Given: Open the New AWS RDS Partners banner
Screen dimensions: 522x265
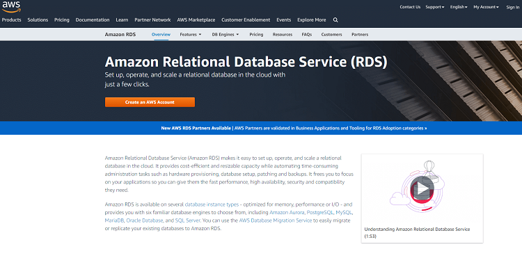Looking at the screenshot, I should click(294, 128).
